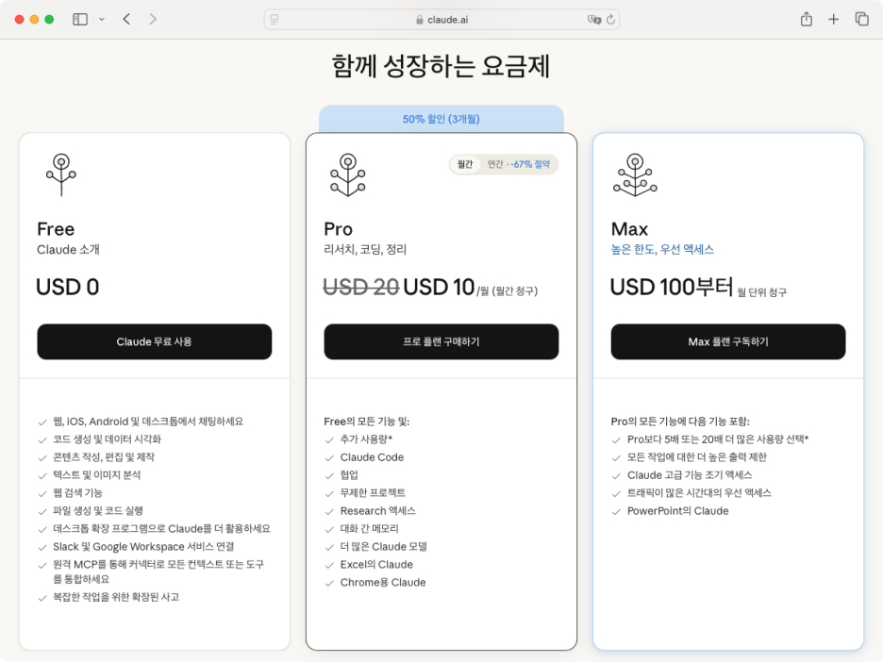Open the page reader icon in address bar

275,20
